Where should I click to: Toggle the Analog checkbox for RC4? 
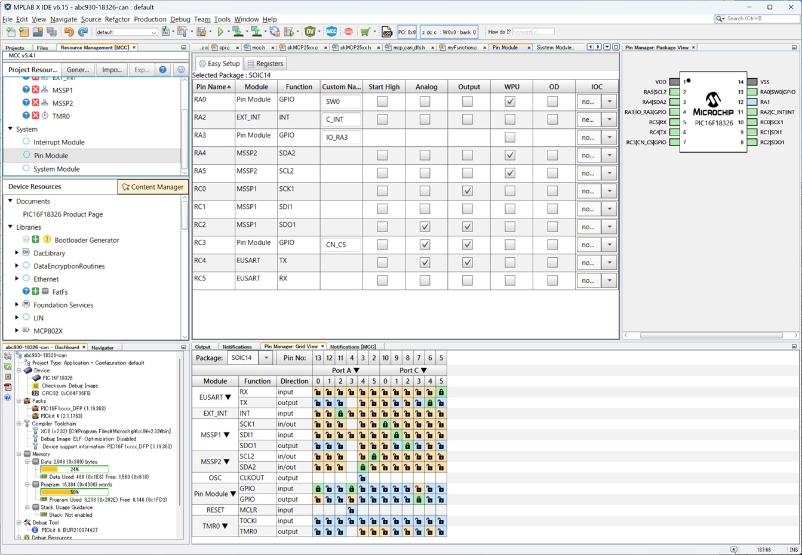pos(425,263)
